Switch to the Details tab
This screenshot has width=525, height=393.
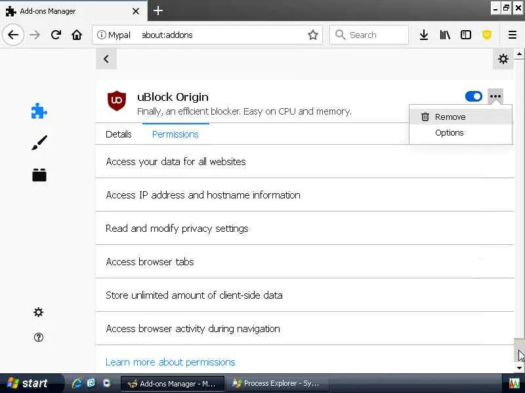point(119,134)
